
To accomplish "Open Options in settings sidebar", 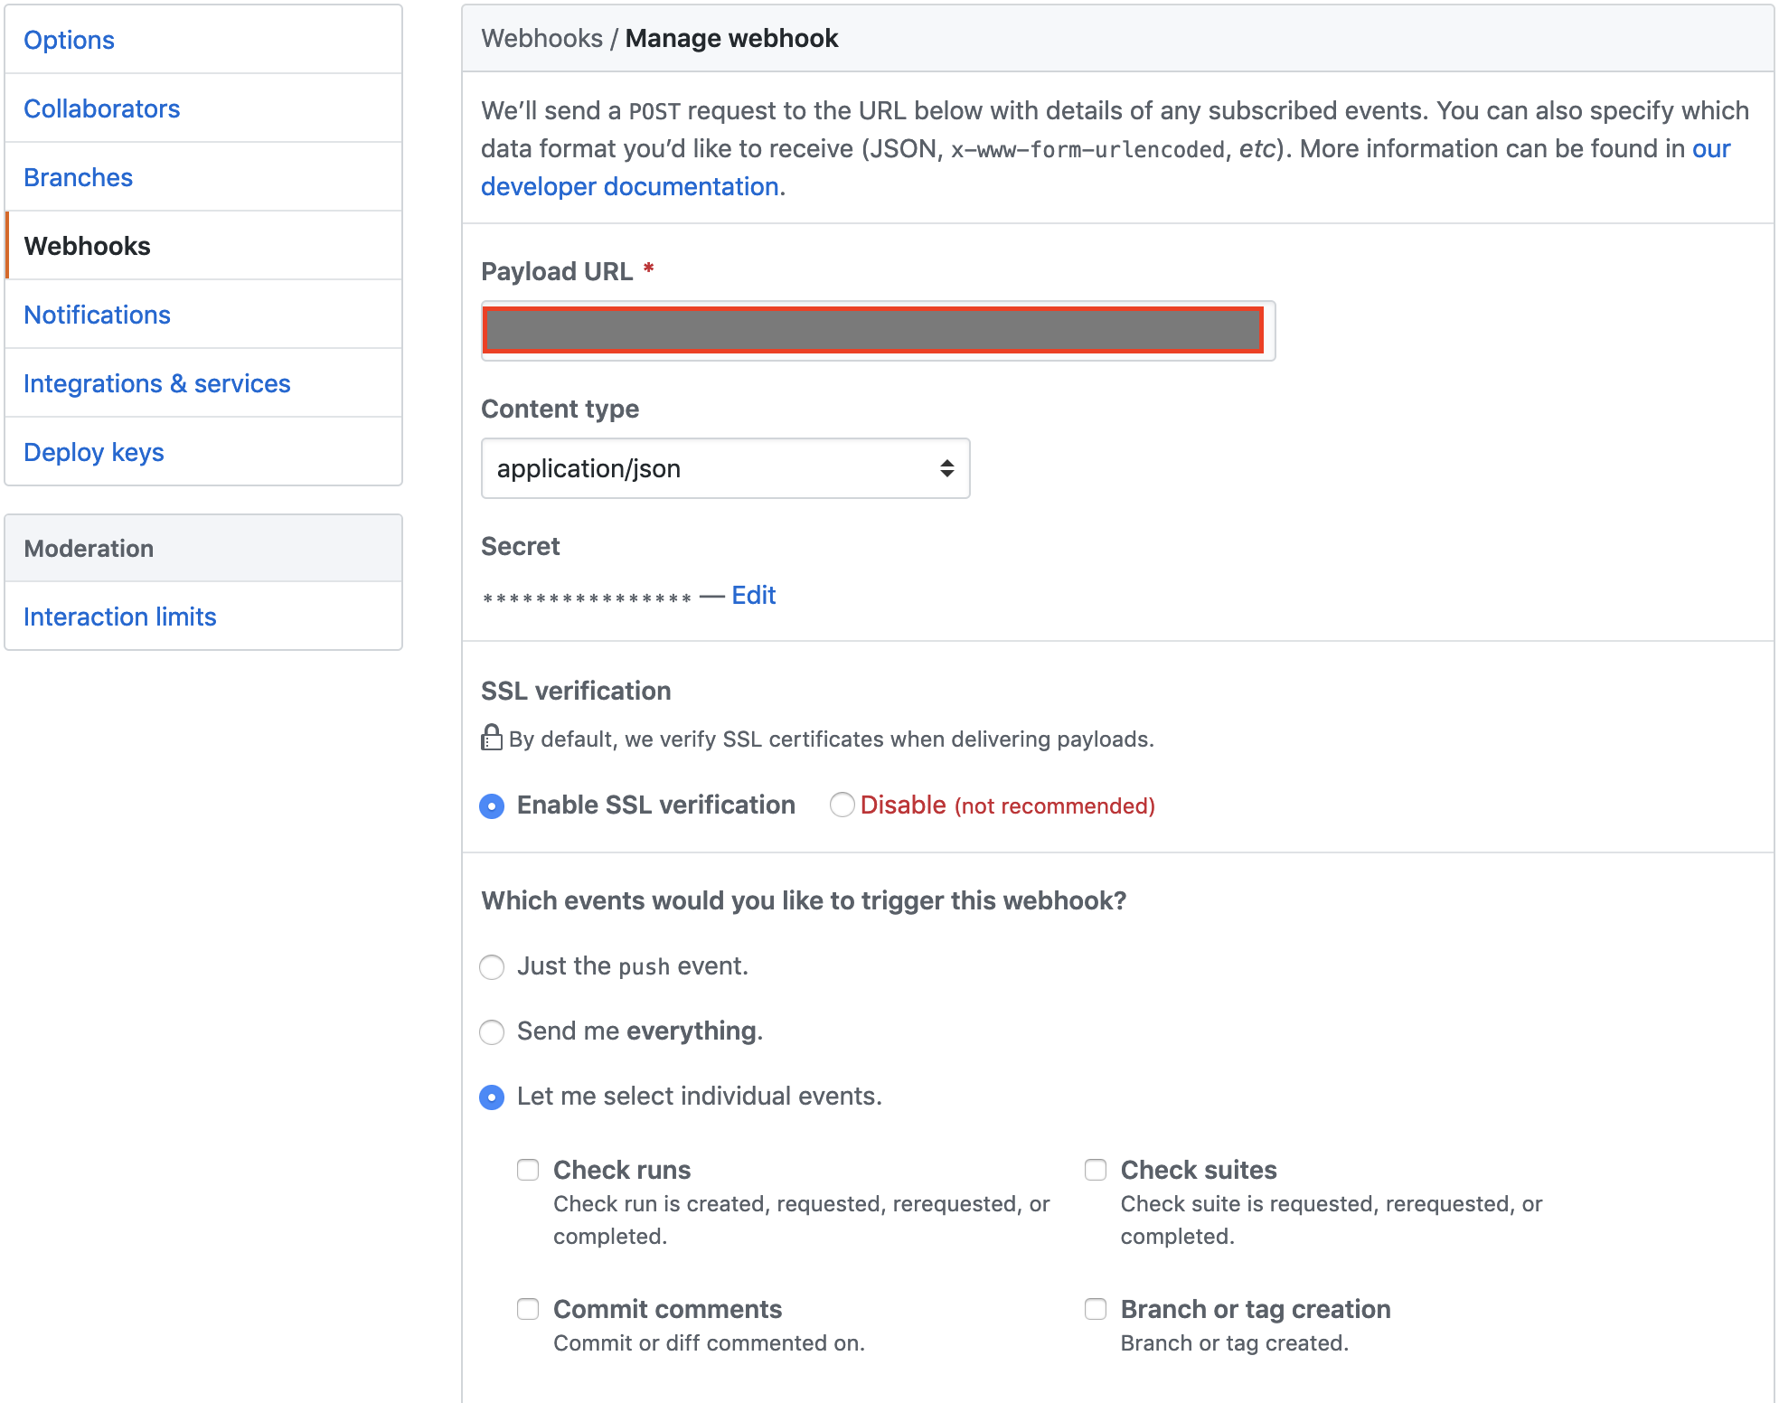I will (69, 40).
